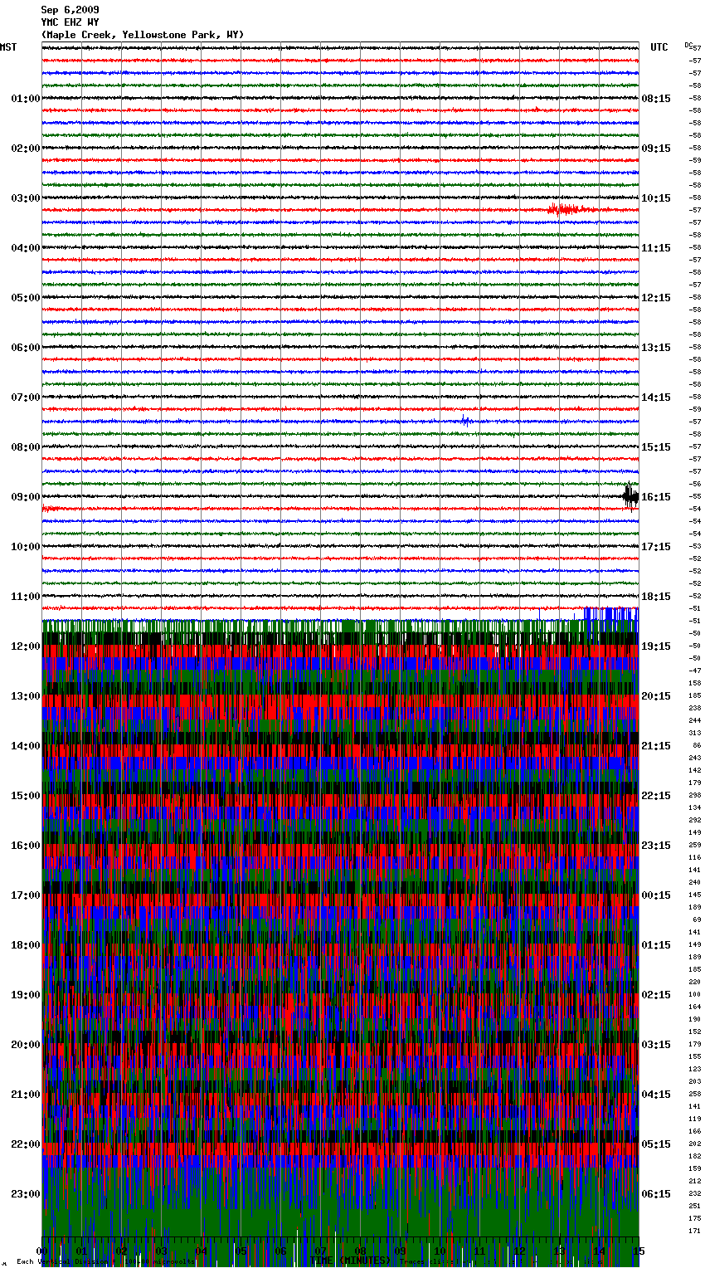Viewport: 705px width, 1273px height.
Task: Select the "04:00" MST hour label
Action: point(26,248)
